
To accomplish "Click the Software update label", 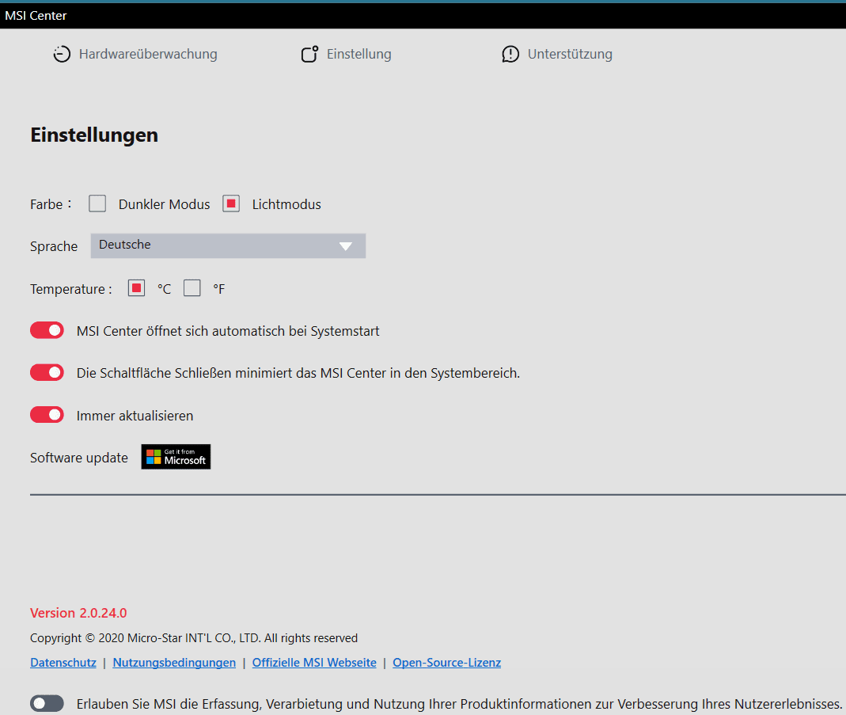I will coord(79,458).
